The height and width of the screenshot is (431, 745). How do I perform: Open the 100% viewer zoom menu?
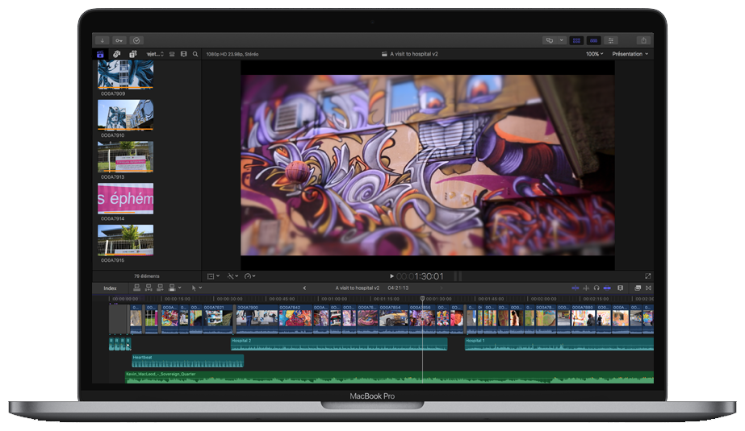pyautogui.click(x=594, y=54)
